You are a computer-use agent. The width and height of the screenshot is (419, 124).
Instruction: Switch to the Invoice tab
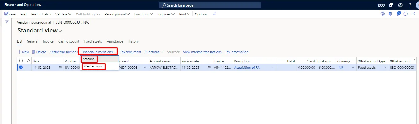48,41
